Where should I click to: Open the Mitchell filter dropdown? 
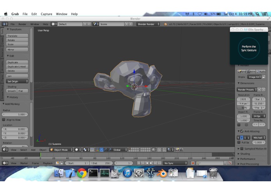[x=259, y=138]
